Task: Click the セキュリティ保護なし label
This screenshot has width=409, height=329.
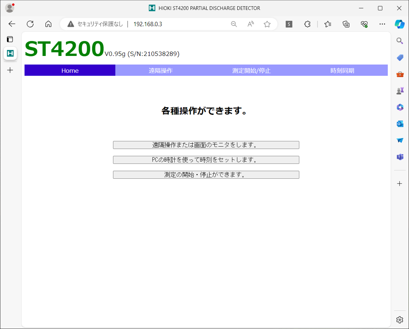Action: pos(100,24)
